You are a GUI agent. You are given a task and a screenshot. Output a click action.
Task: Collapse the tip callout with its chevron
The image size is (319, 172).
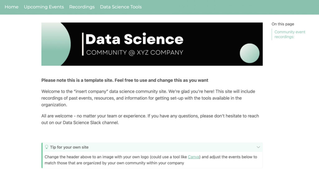[x=258, y=147]
